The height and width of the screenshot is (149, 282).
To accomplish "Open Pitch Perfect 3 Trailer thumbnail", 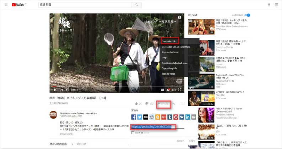I will pyautogui.click(x=206, y=115).
